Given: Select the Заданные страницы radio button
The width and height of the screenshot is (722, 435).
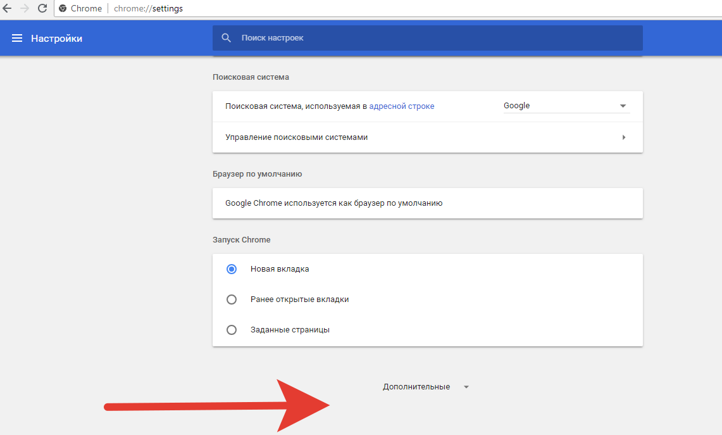Looking at the screenshot, I should click(x=232, y=330).
